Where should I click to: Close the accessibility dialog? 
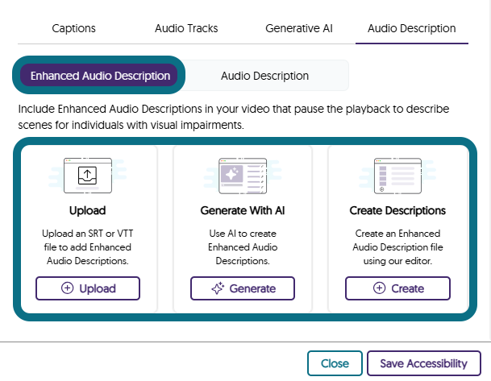pos(335,363)
